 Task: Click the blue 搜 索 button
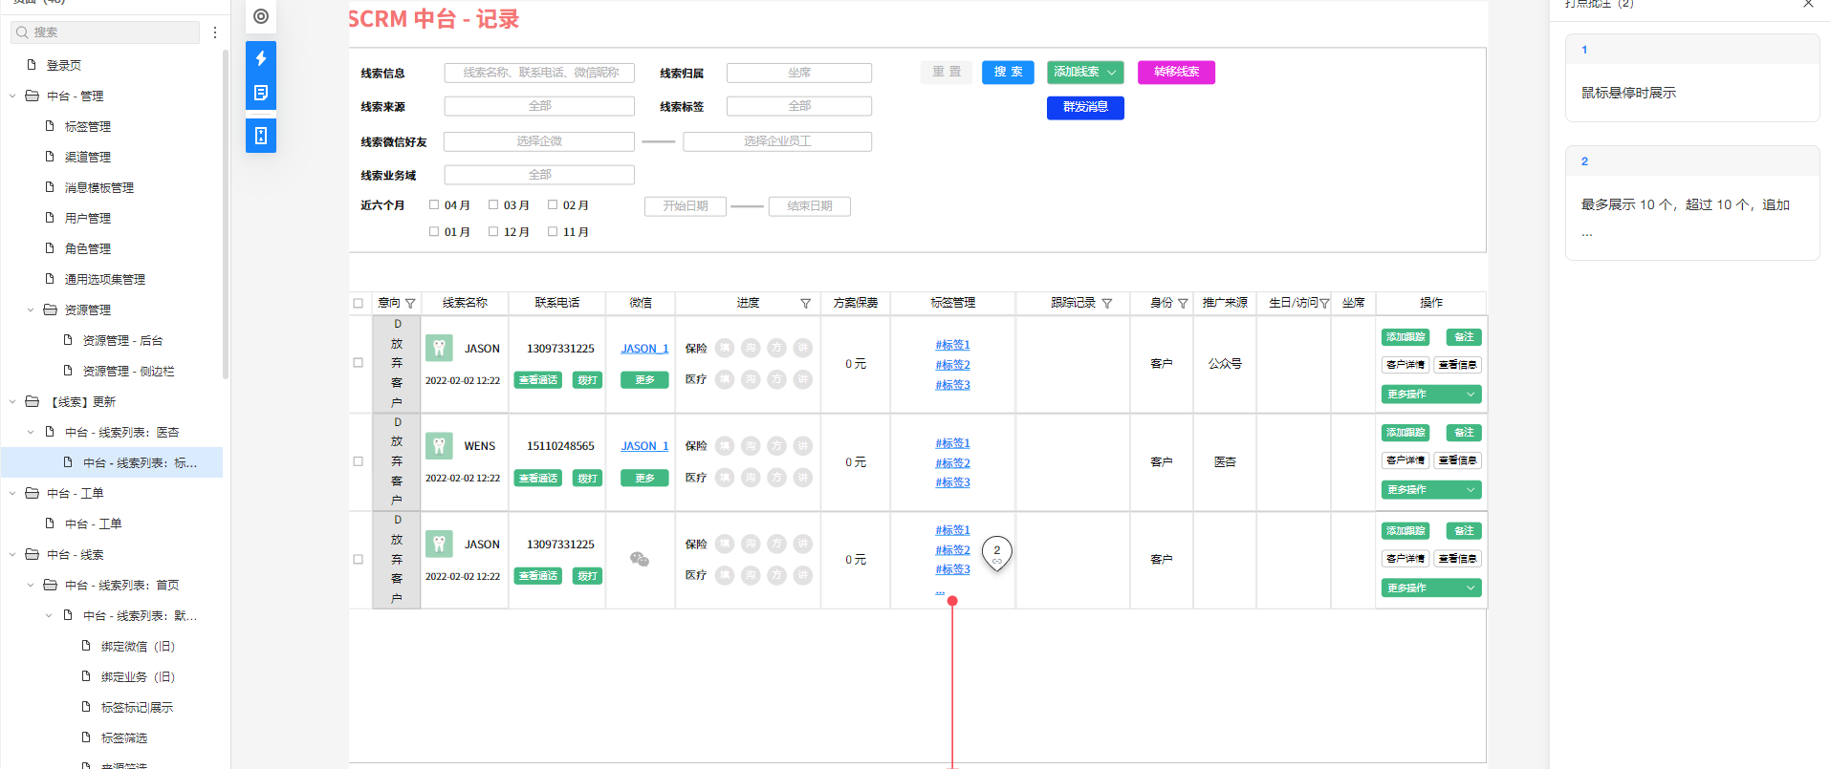coord(1008,72)
